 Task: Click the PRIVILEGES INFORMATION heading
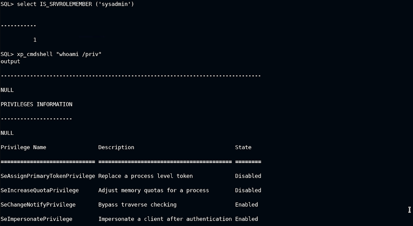pos(36,104)
